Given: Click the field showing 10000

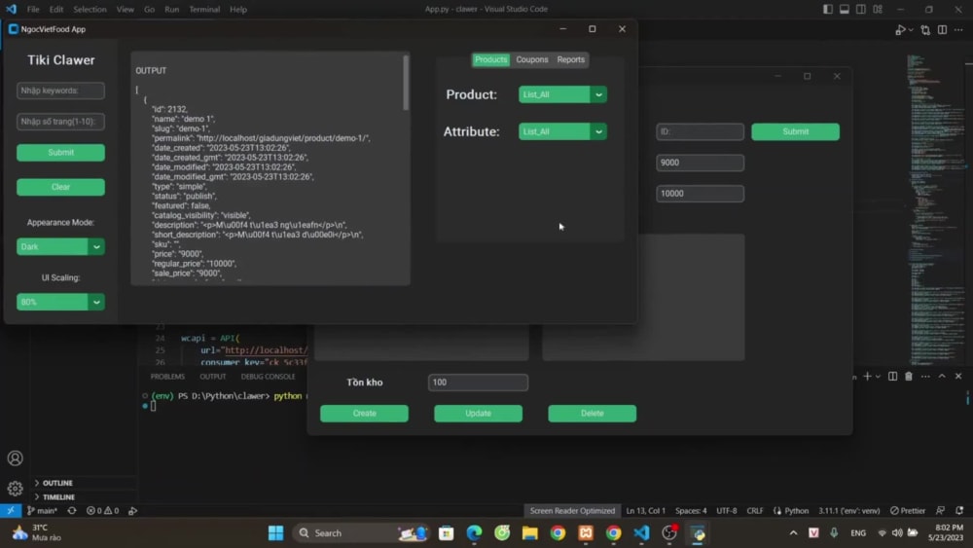Looking at the screenshot, I should [700, 194].
